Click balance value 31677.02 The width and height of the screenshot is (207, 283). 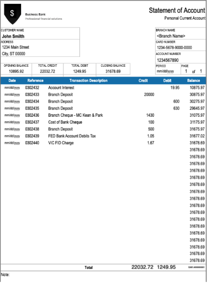[x=197, y=136]
